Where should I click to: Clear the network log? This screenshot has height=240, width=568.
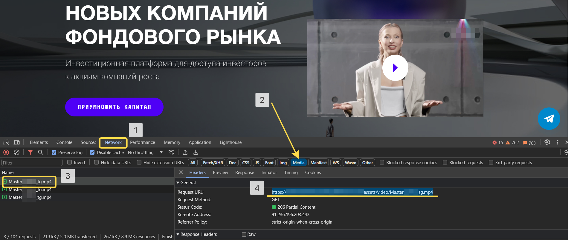[17, 153]
